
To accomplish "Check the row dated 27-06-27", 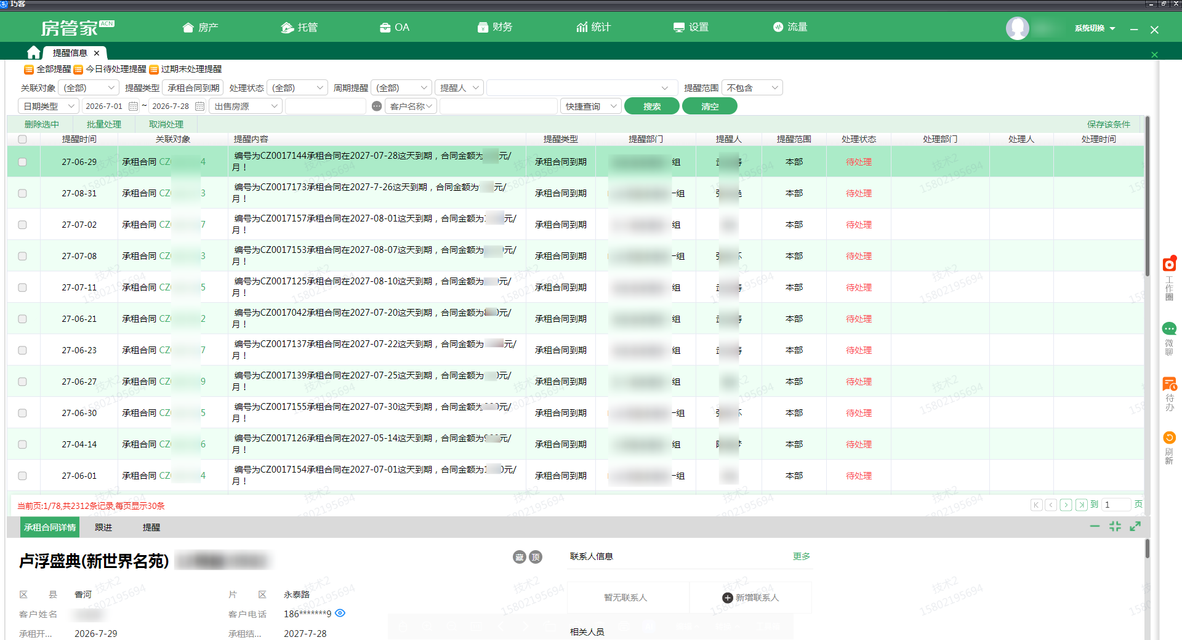I will point(23,382).
